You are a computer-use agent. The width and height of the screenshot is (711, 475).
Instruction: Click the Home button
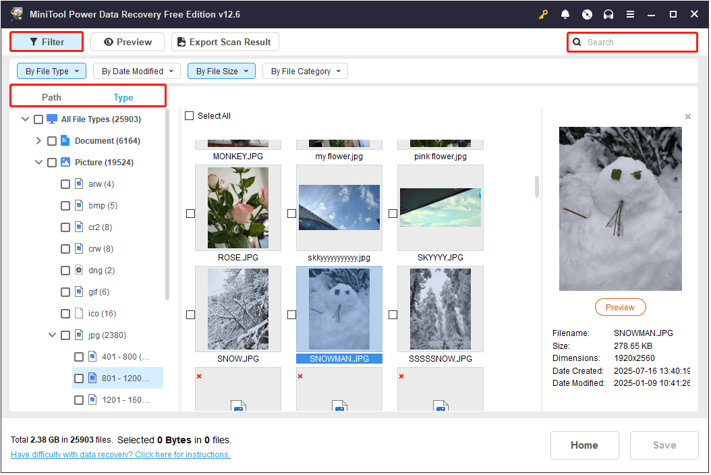coord(584,445)
